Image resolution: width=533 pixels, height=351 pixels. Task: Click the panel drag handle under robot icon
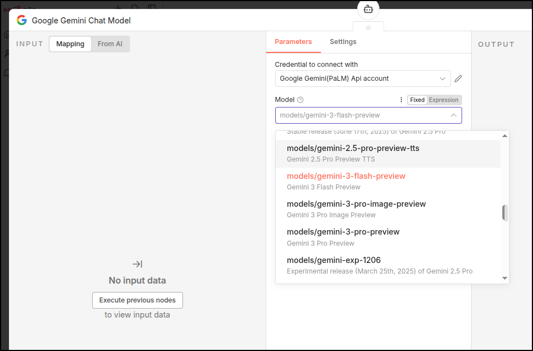(368, 27)
